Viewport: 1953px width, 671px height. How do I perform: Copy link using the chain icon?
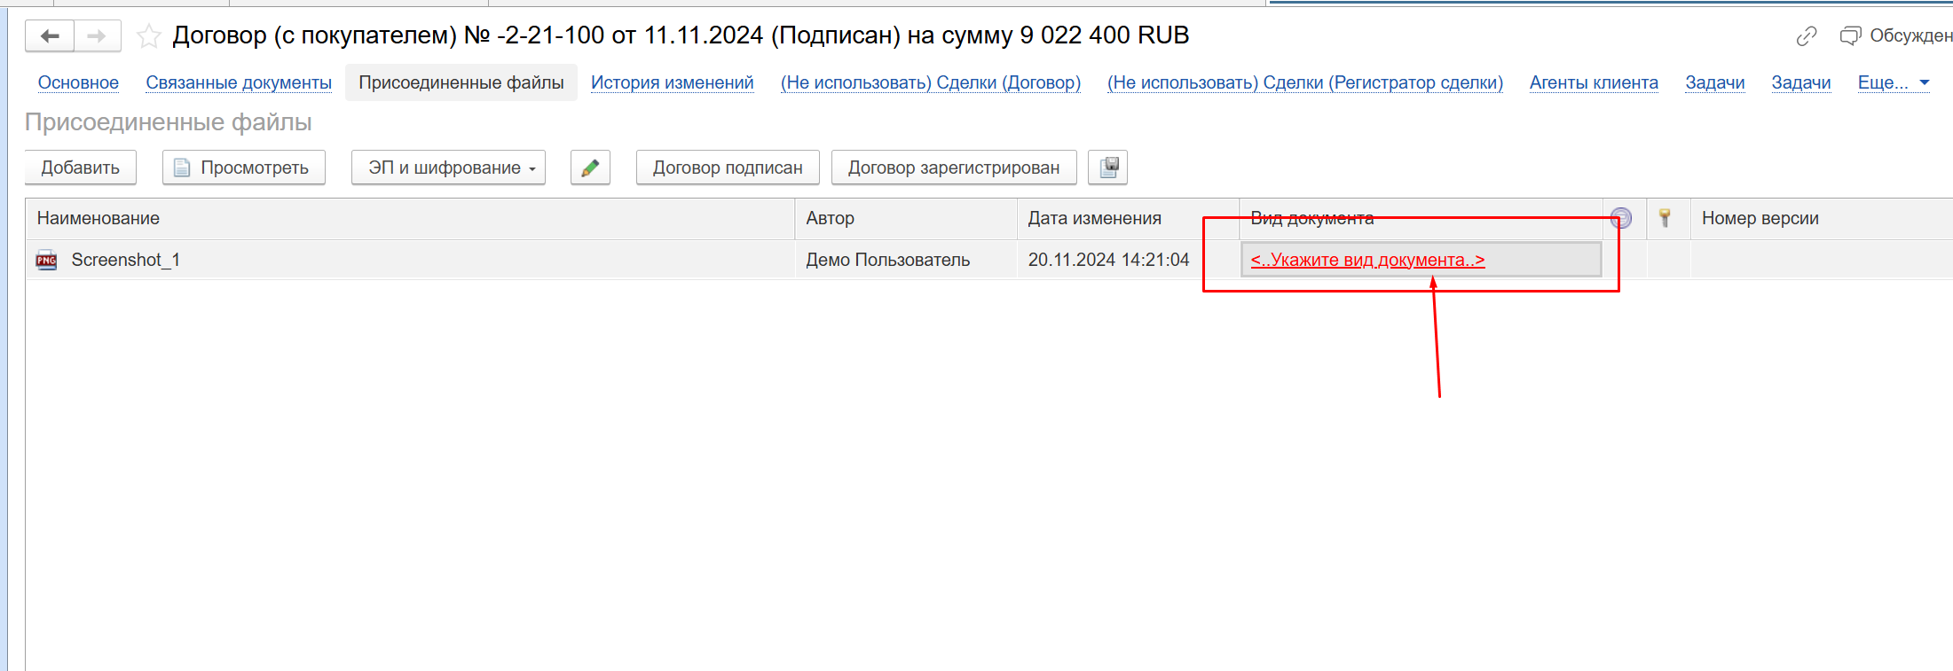coord(1806,36)
